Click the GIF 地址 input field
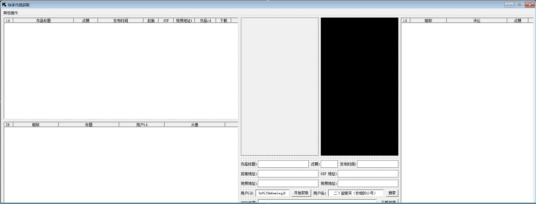The height and width of the screenshot is (204, 536). click(368, 174)
